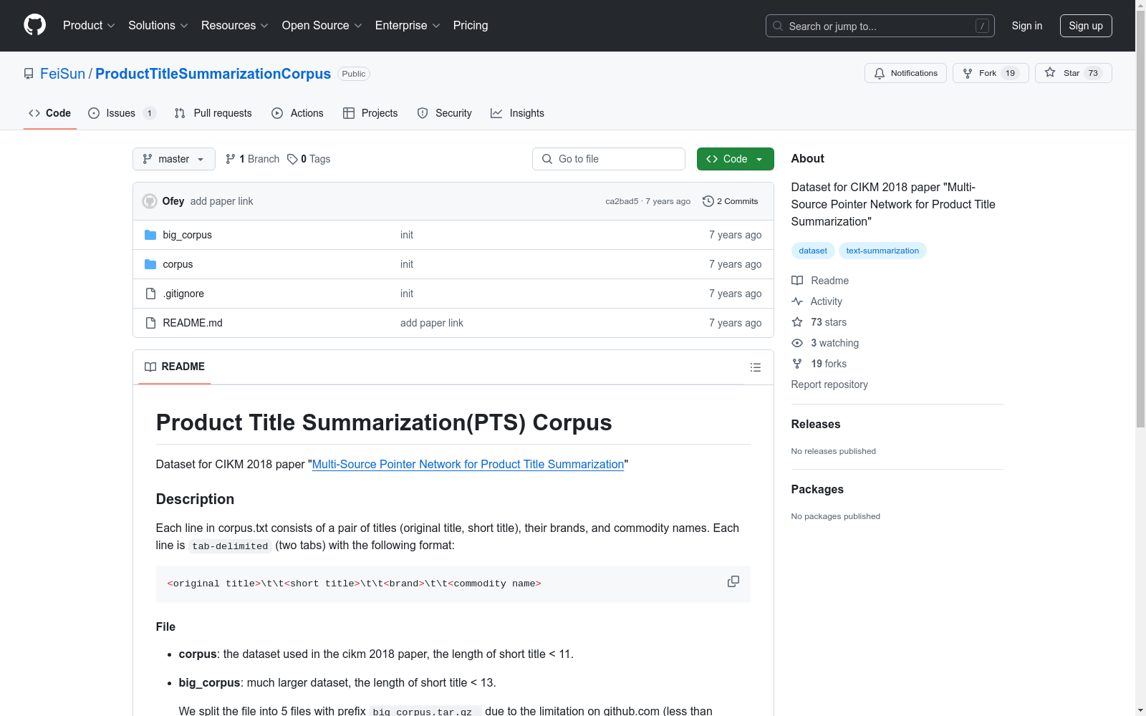Switch to the Issues tab
The image size is (1146, 716).
pos(122,113)
